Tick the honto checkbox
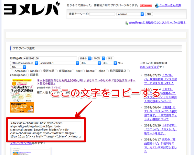Viewport: 194px width, 155px height. pyautogui.click(x=83, y=71)
